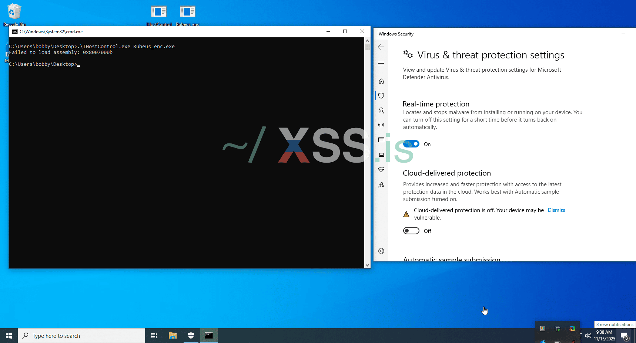Select the Rubeus_enc desktop file
Image resolution: width=636 pixels, height=343 pixels.
tap(188, 16)
